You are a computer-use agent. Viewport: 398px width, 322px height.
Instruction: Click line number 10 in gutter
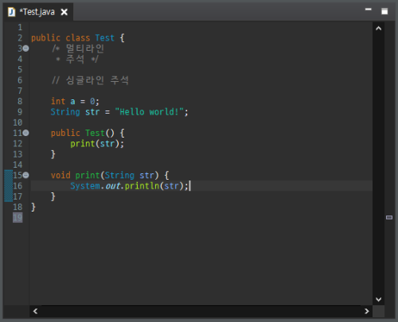coord(18,122)
